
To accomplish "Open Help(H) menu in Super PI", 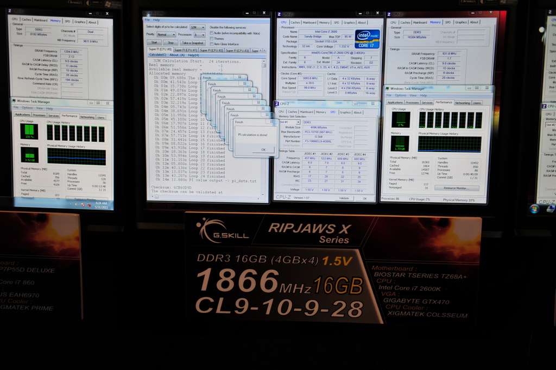I will [x=193, y=55].
